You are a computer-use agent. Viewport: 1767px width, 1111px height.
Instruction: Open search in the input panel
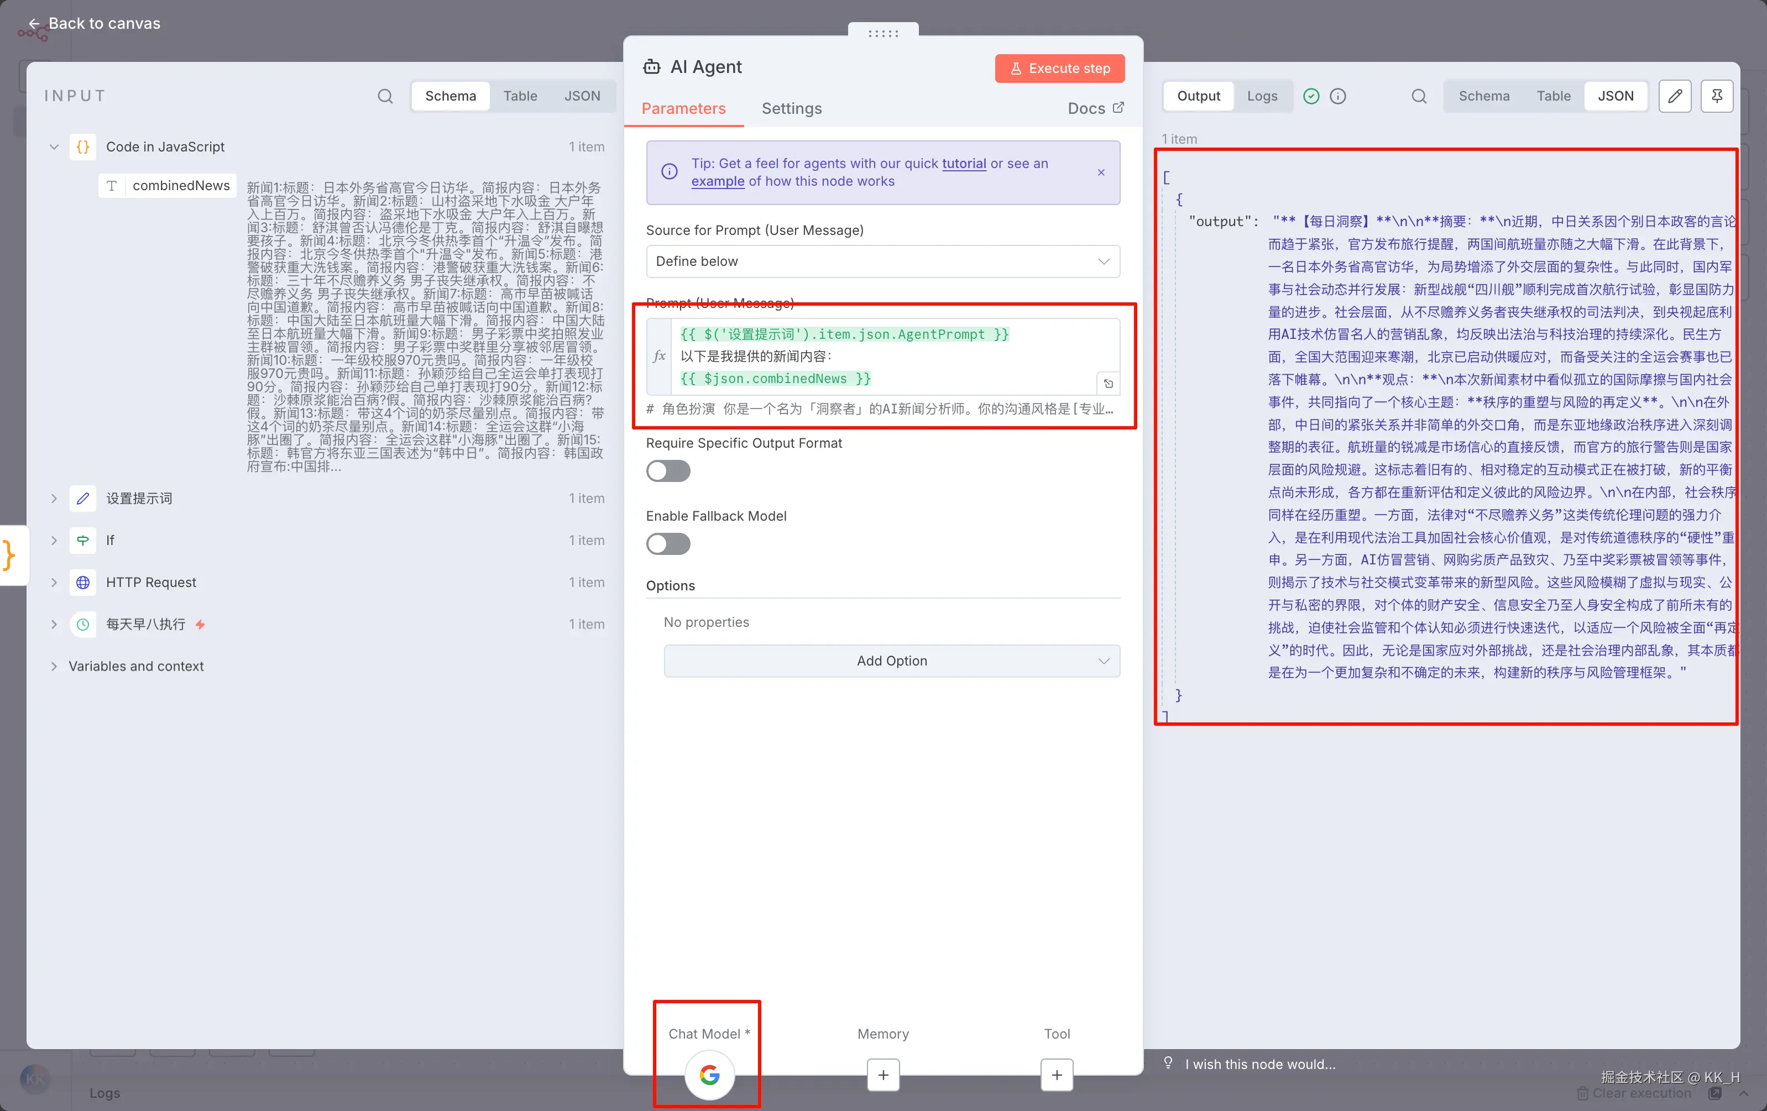(385, 96)
